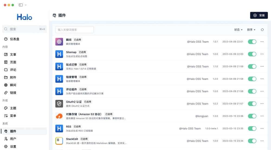Disable the 瞬间 plugin toggle
The height and width of the screenshot is (150, 271).
click(x=252, y=42)
